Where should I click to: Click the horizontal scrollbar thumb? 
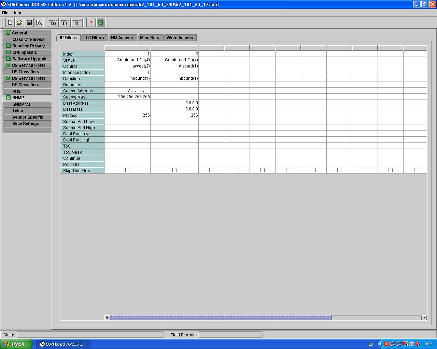point(221,318)
